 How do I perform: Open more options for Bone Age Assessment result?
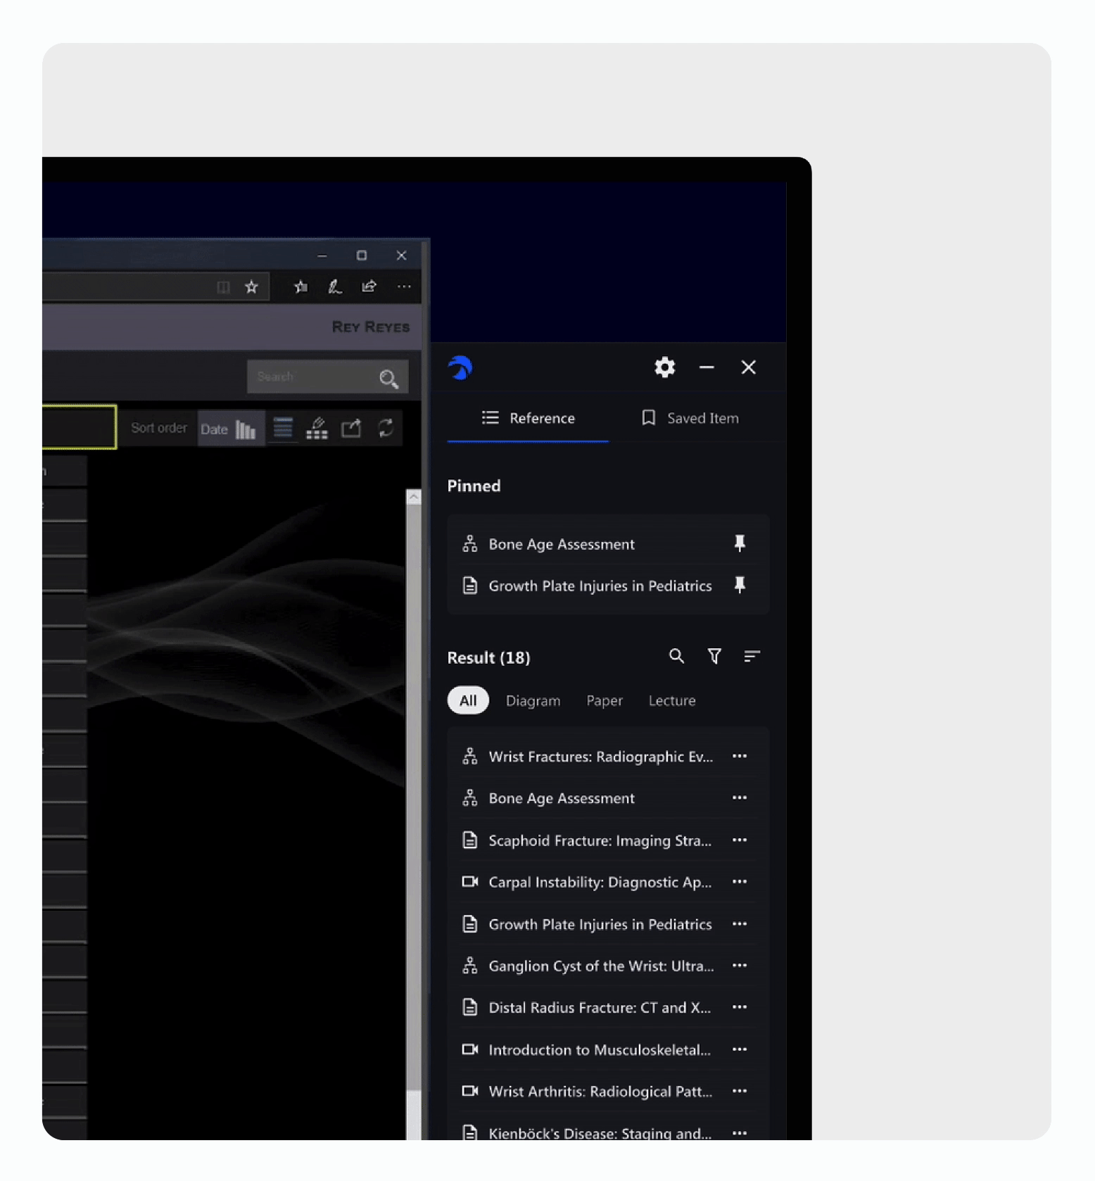pyautogui.click(x=740, y=797)
